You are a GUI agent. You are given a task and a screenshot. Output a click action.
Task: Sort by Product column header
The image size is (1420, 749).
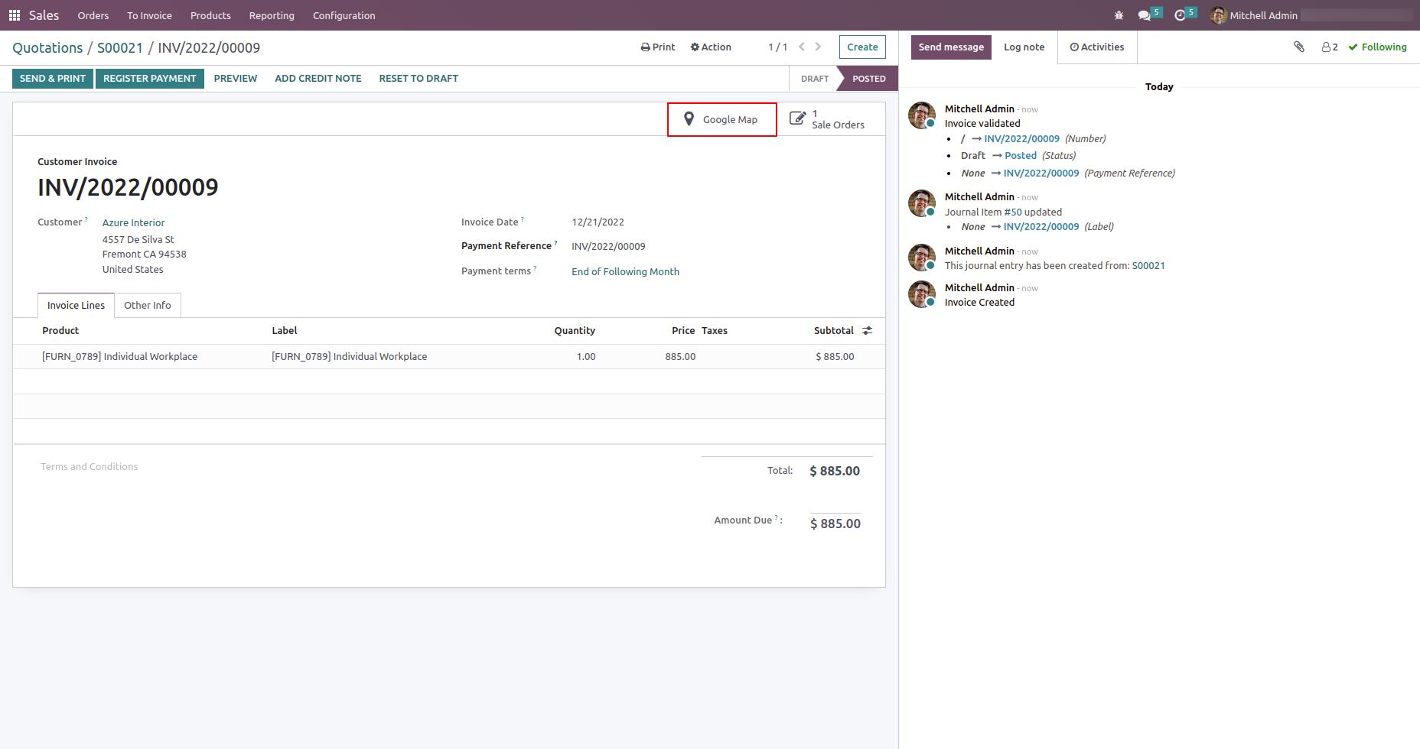click(60, 331)
